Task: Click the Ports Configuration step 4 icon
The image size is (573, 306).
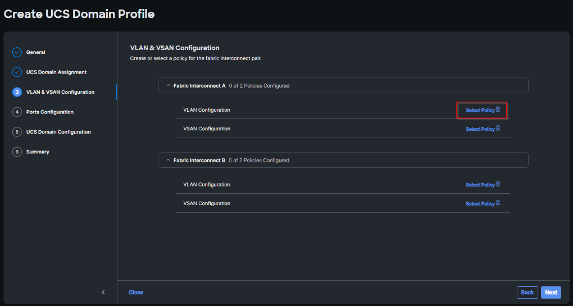Action: tap(17, 112)
